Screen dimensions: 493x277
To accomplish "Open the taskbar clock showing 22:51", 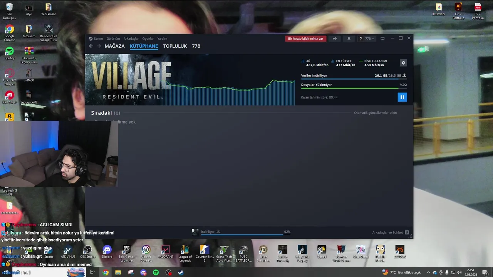I will 471,272.
